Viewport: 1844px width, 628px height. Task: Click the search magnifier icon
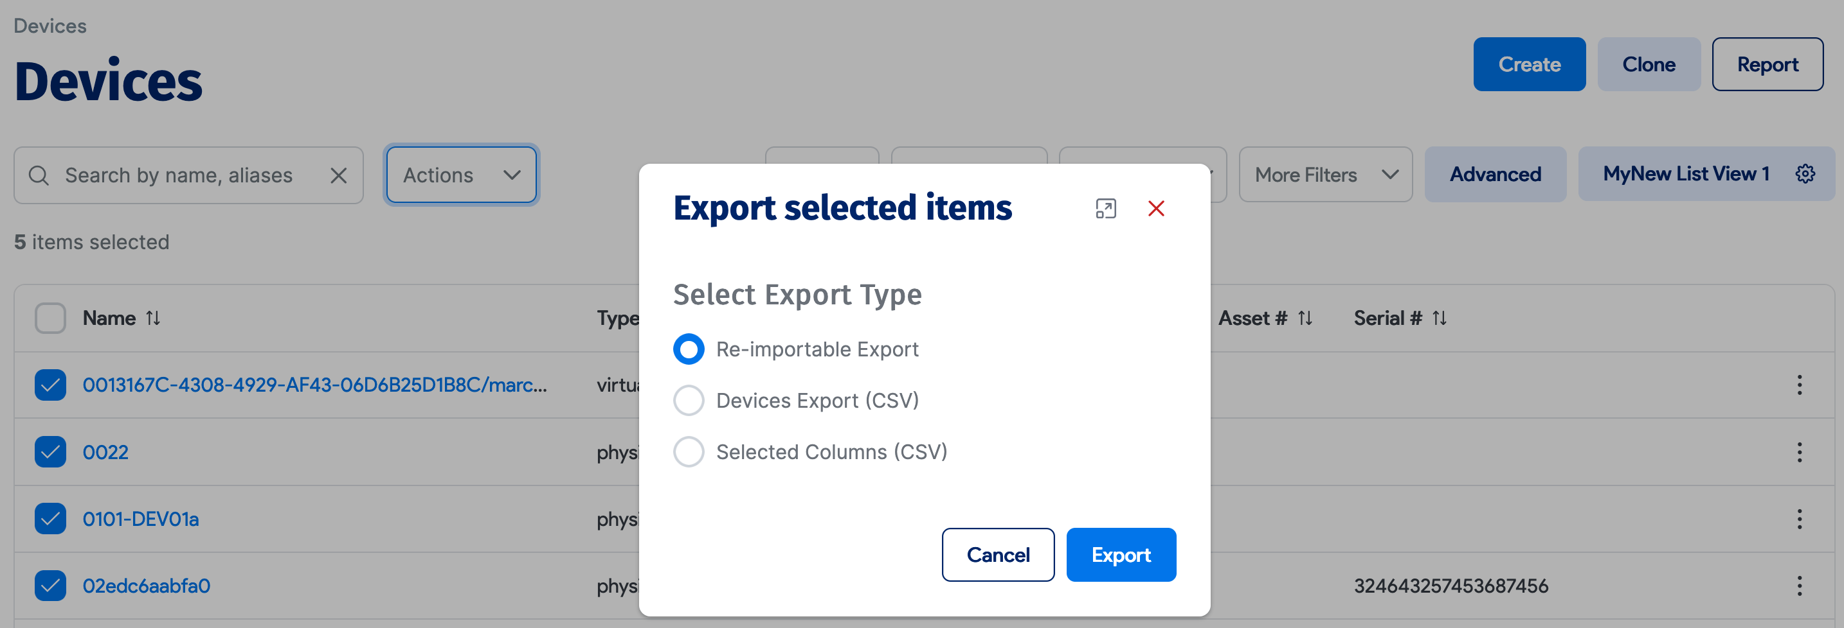[39, 175]
